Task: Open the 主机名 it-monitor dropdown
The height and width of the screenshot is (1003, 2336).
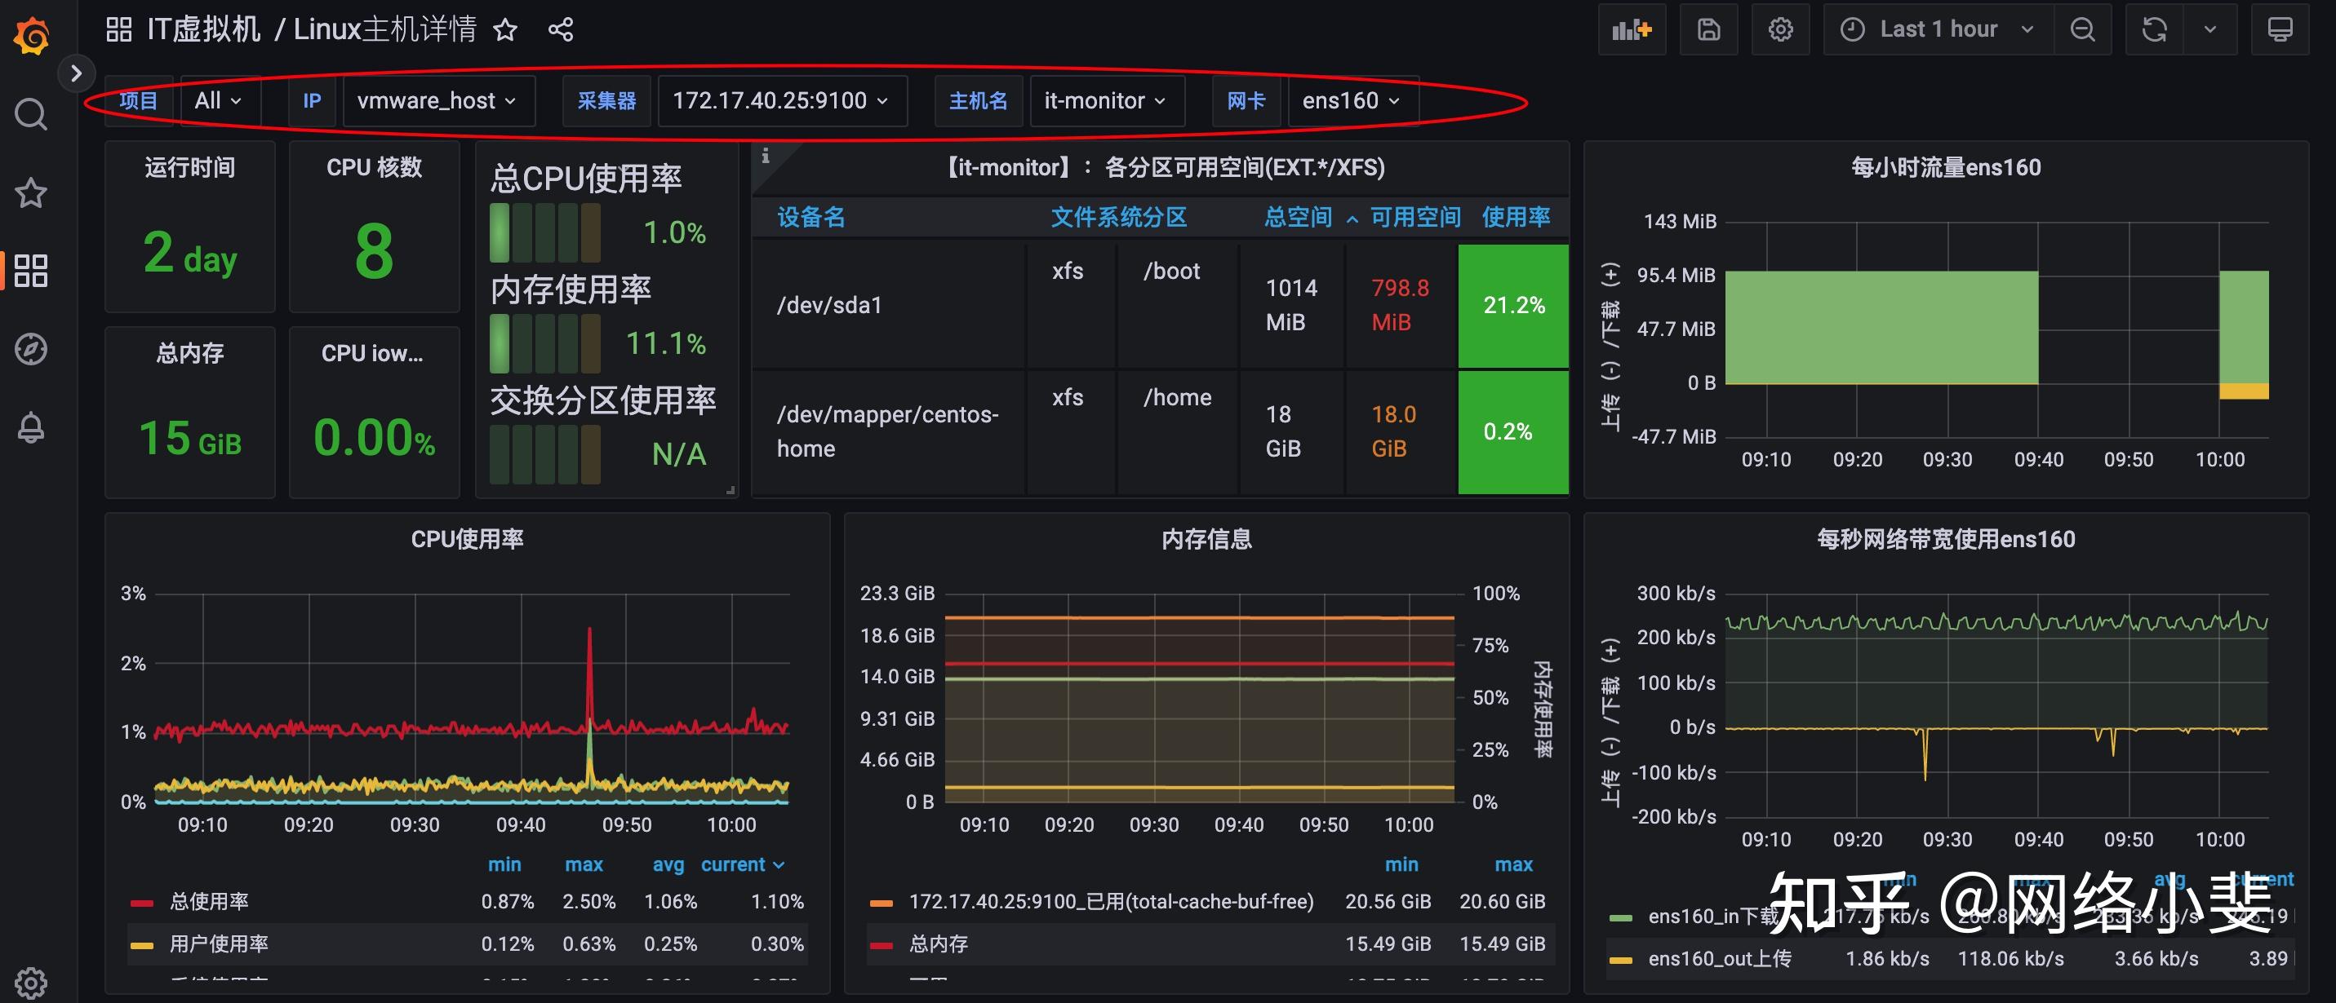Action: (x=1106, y=100)
